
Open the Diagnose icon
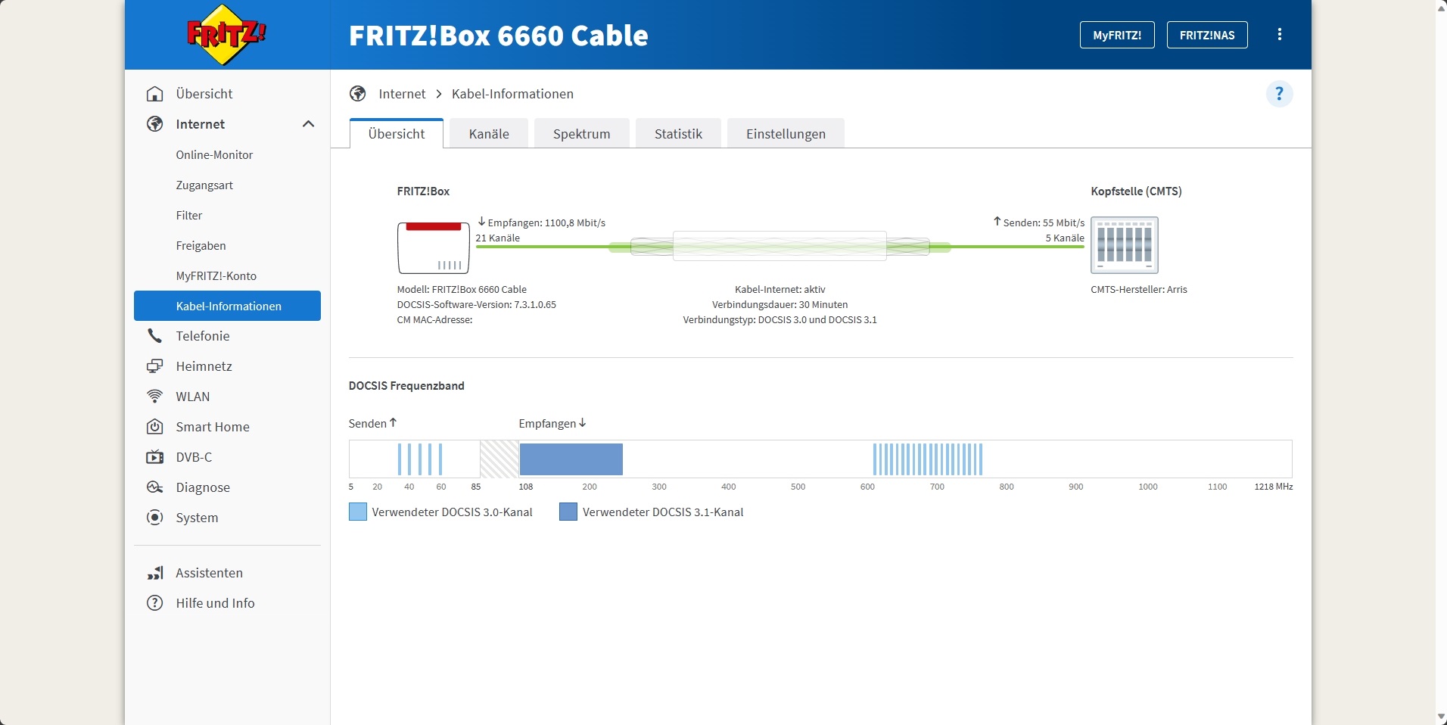click(x=154, y=487)
